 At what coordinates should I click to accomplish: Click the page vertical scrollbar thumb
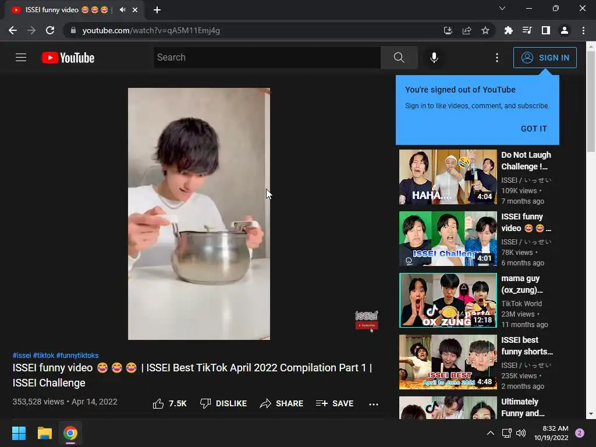tap(591, 101)
